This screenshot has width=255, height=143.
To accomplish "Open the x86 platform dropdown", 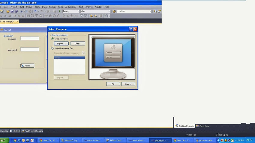I will tap(109, 11).
